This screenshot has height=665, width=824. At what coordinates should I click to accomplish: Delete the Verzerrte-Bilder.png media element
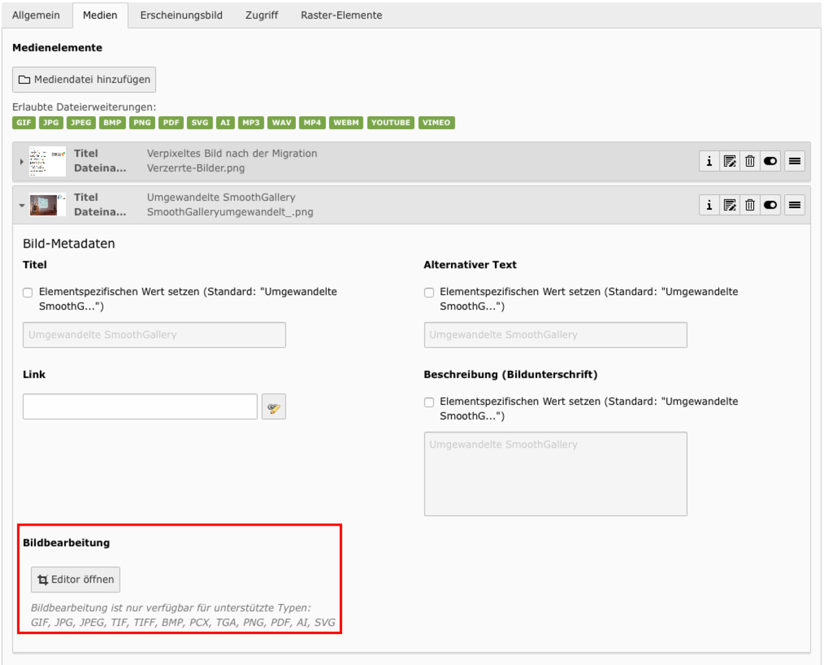(750, 161)
